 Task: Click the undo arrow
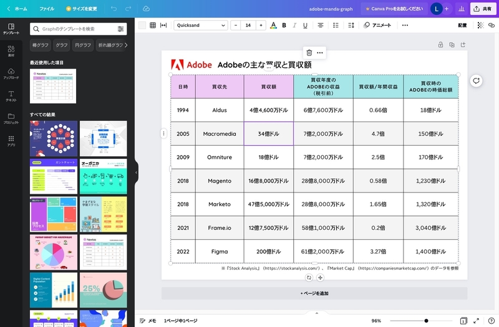point(114,9)
